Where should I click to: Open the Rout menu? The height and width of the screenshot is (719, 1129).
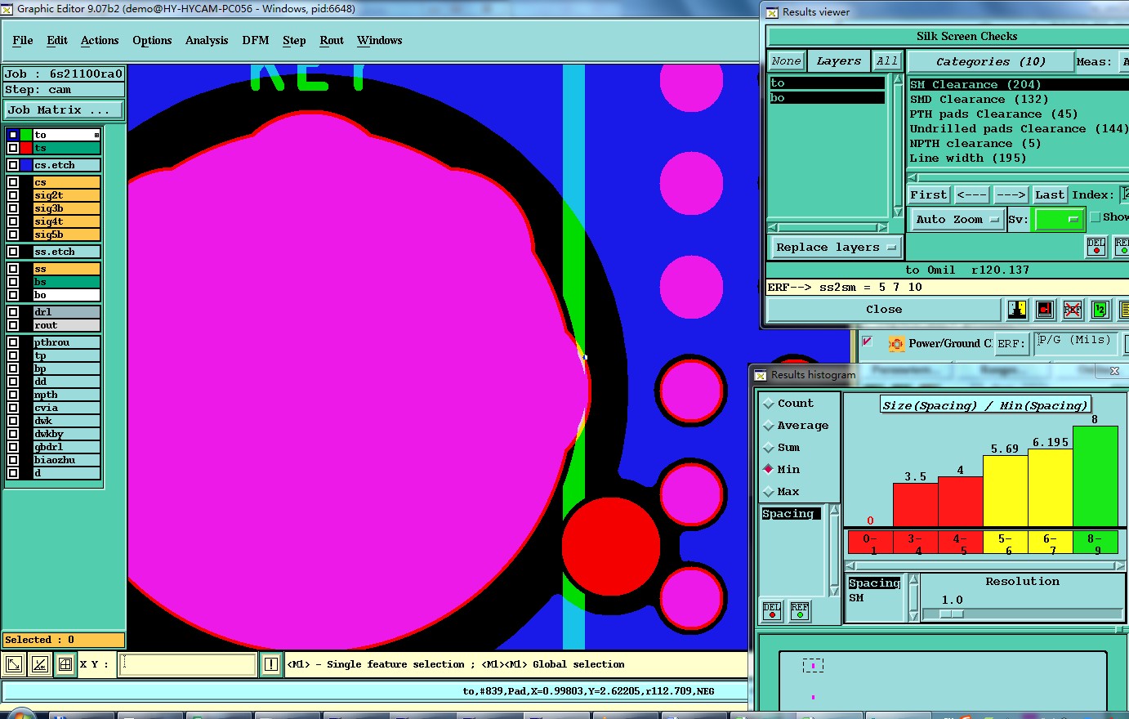pyautogui.click(x=332, y=40)
